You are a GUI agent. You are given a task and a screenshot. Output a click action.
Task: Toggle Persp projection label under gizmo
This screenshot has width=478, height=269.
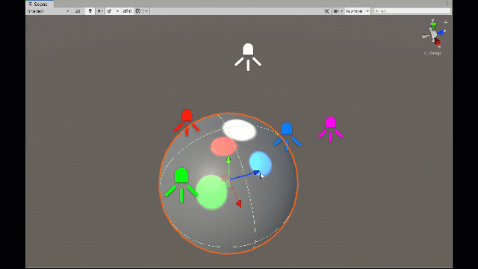(x=432, y=53)
